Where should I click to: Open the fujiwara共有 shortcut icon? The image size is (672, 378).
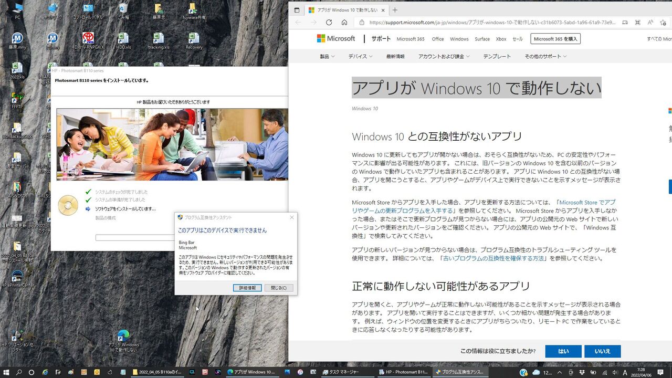(x=194, y=10)
